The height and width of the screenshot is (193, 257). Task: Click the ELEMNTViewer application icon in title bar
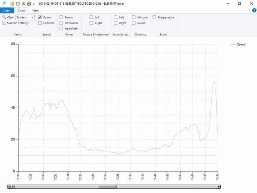4,3
